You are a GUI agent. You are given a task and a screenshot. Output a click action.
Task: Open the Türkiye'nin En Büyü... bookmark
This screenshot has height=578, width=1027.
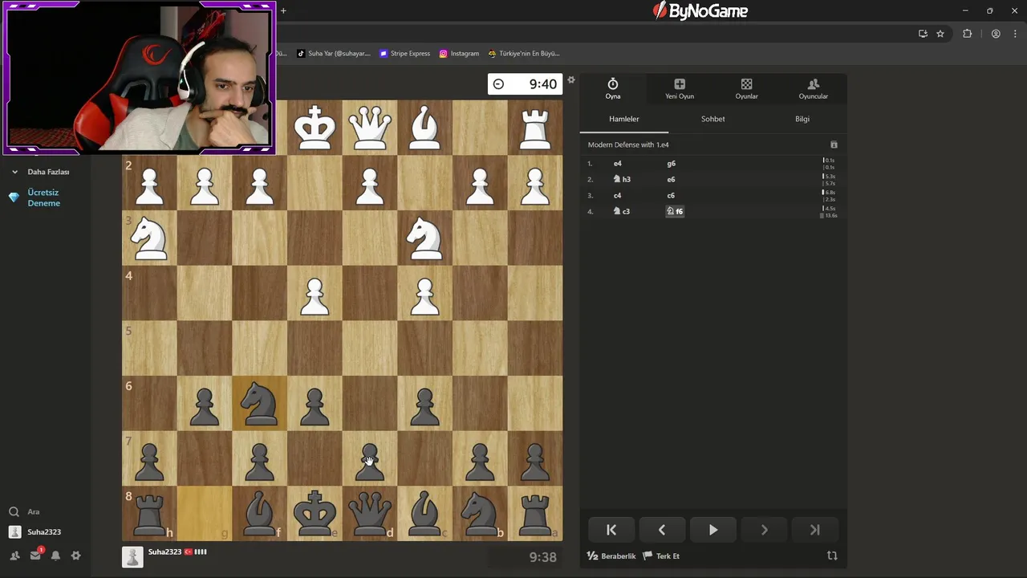coord(524,53)
